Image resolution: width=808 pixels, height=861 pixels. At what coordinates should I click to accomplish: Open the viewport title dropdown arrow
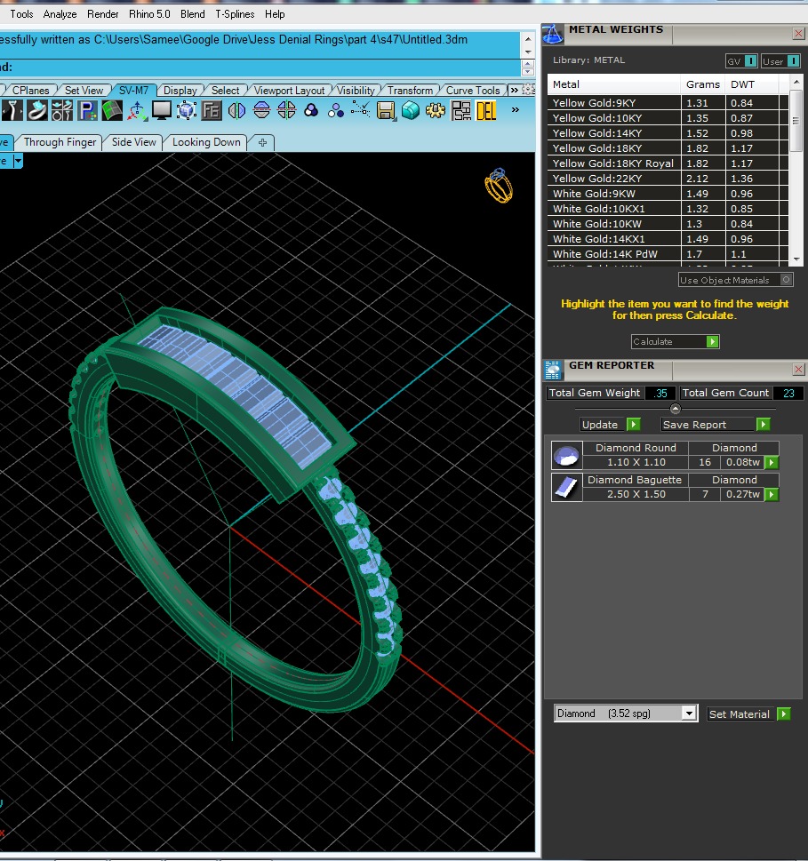(x=18, y=161)
